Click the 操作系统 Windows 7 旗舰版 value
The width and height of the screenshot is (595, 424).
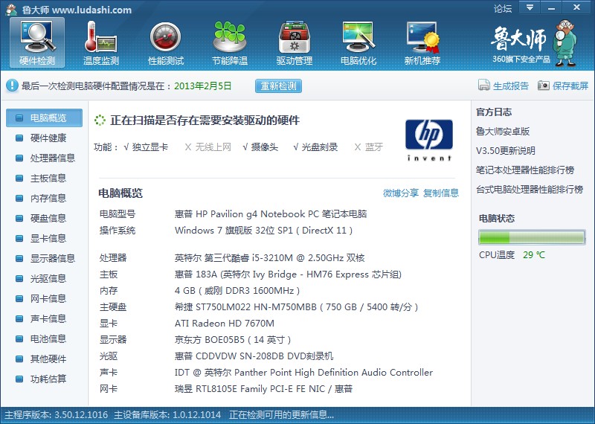[264, 231]
